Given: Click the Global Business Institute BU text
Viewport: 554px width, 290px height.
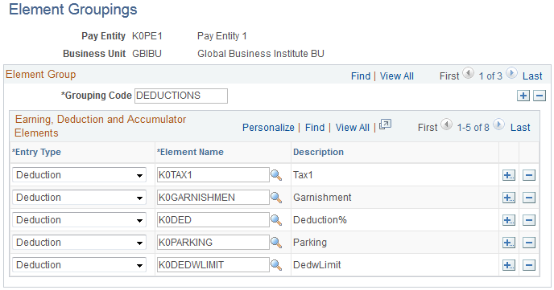Looking at the screenshot, I should [x=261, y=54].
